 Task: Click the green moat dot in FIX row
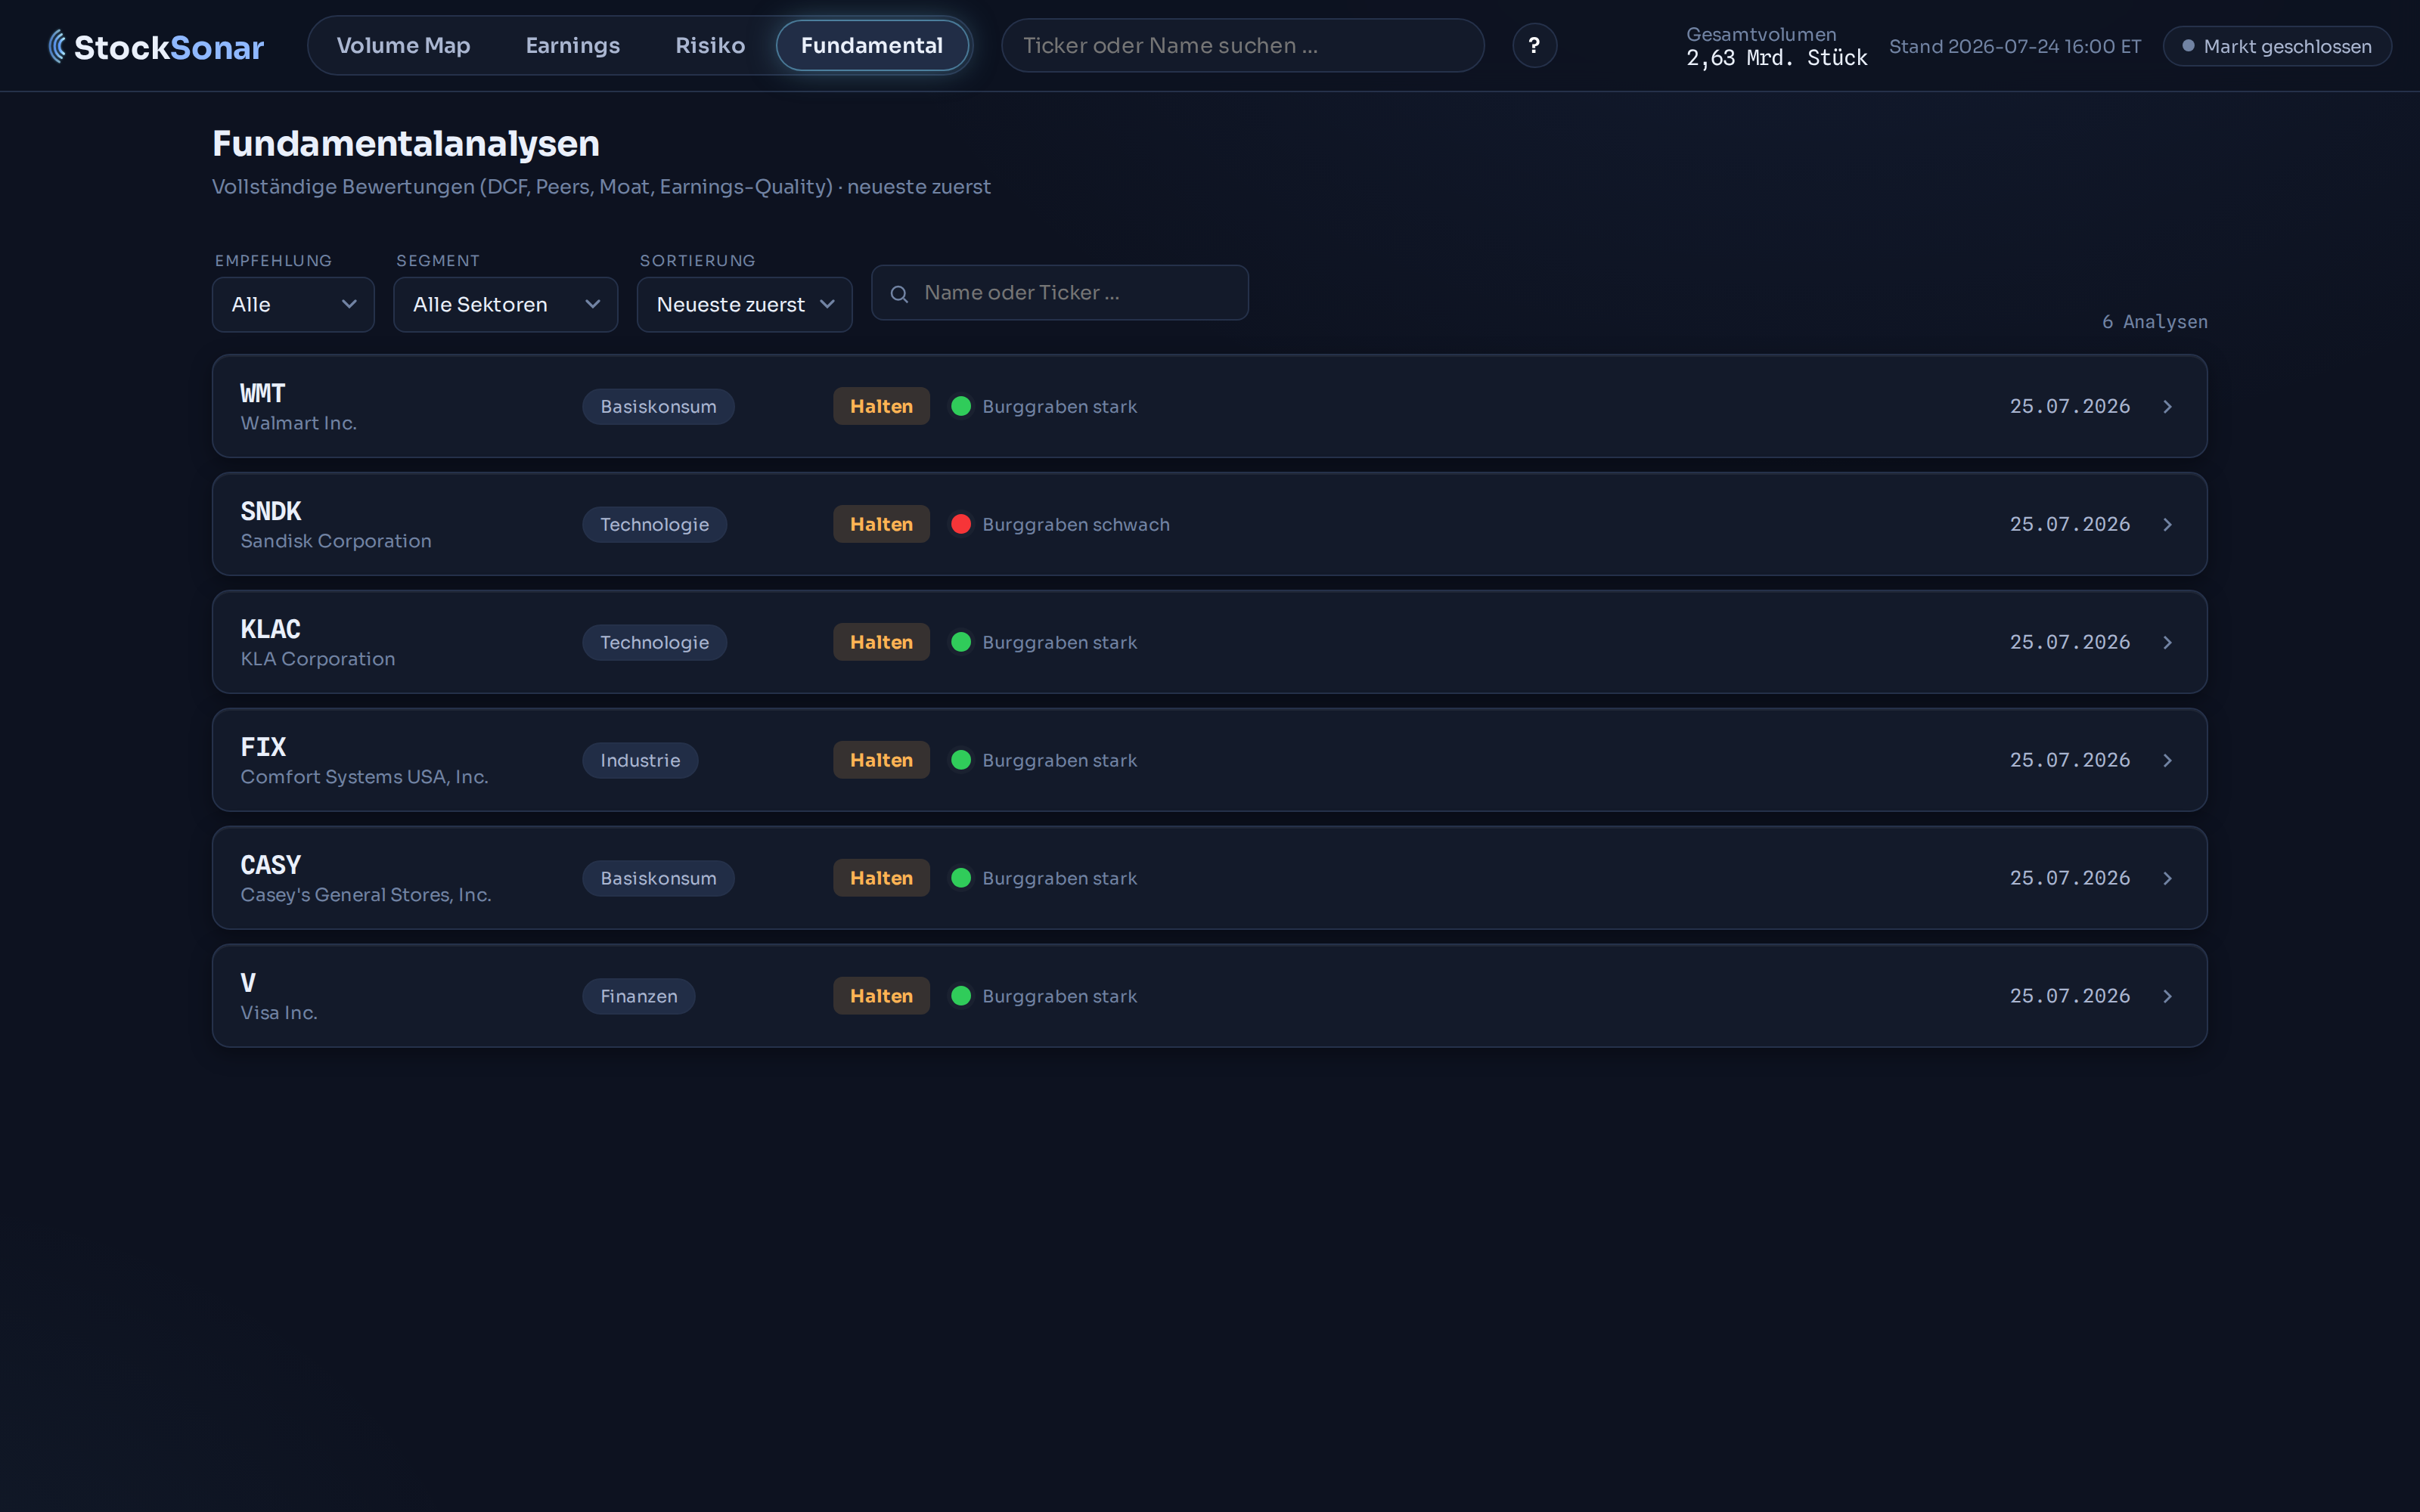point(961,760)
